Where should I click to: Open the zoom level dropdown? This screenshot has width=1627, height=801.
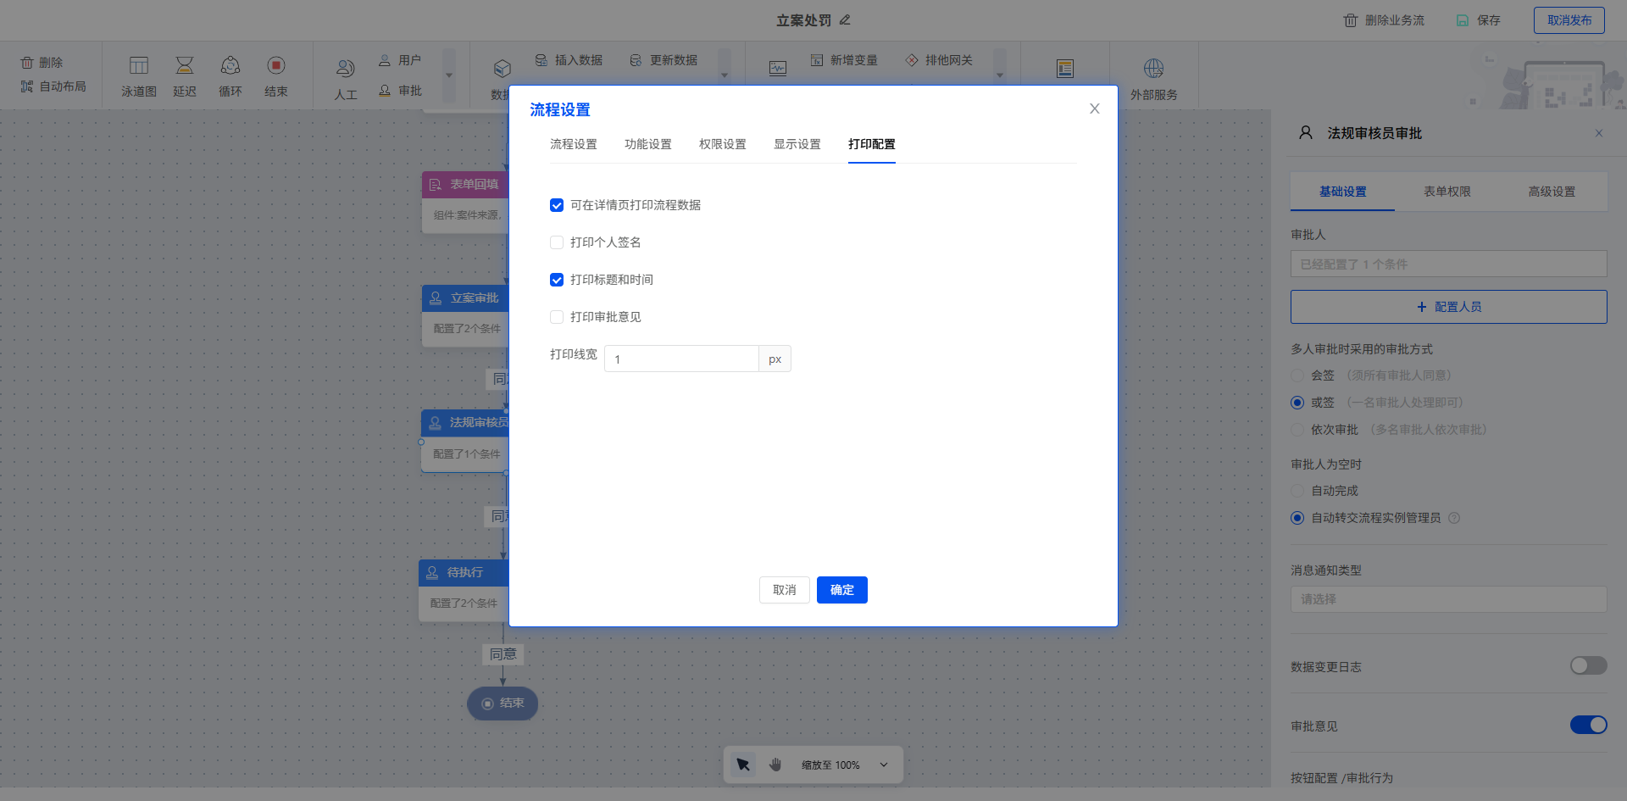coord(884,765)
